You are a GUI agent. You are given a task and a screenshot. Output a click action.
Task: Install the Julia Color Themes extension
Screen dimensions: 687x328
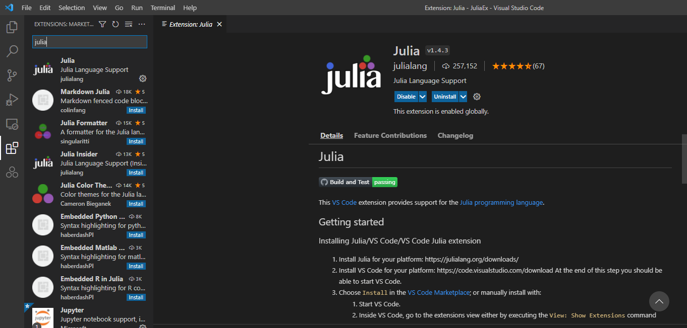click(x=136, y=204)
